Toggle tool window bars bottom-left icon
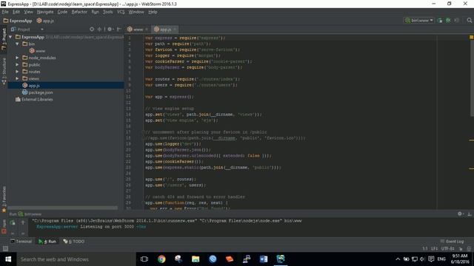The height and width of the screenshot is (266, 474). [5, 248]
